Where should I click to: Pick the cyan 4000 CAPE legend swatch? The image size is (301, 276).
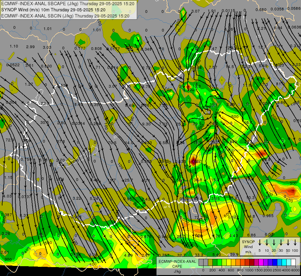coord(284,263)
